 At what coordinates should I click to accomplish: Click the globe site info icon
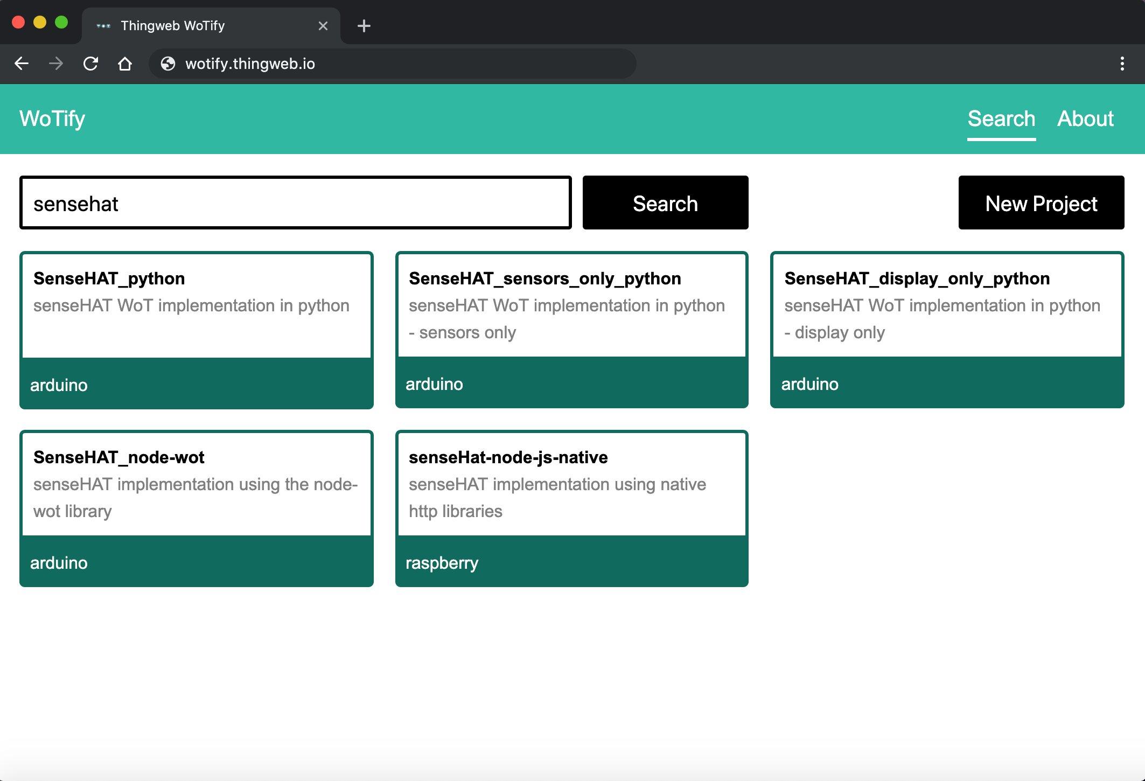[x=168, y=64]
